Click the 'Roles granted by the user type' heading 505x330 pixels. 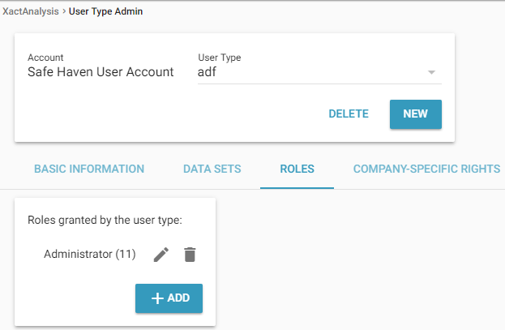[105, 220]
